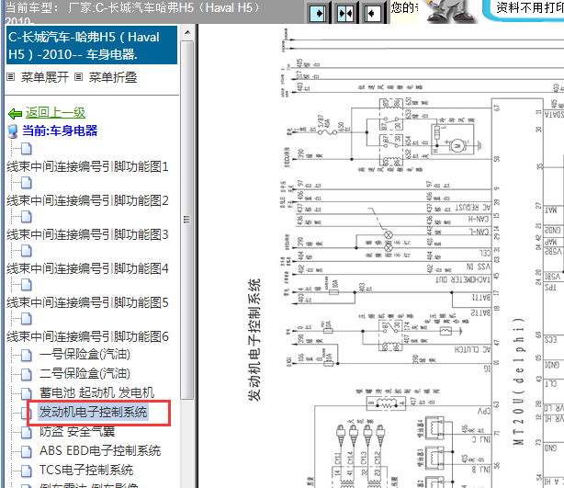Select 当前:车身电器 tree root
The width and height of the screenshot is (564, 488).
click(x=60, y=131)
